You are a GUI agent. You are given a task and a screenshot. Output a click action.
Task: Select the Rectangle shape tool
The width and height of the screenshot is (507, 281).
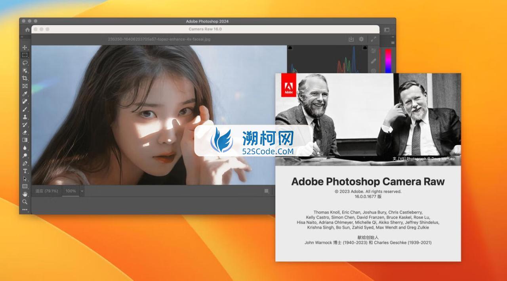coord(25,186)
